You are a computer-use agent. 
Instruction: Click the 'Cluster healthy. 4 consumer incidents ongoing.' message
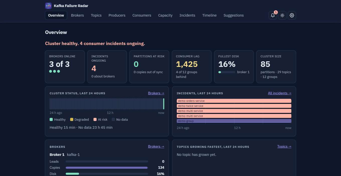[x=95, y=43]
